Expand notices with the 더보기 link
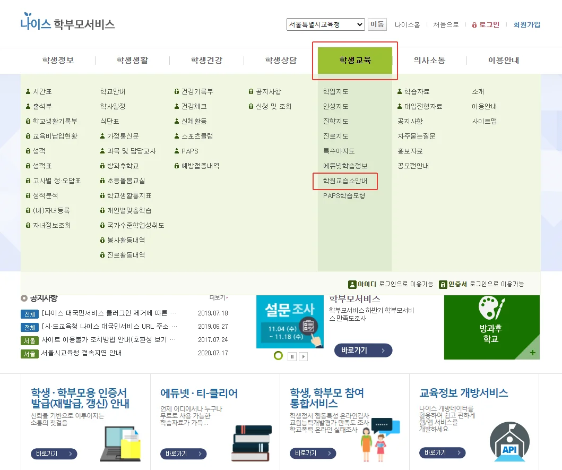 [x=218, y=298]
